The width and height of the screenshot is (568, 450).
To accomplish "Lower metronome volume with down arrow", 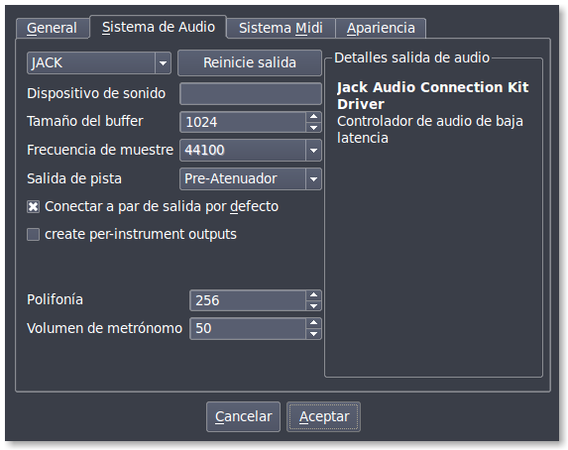I will click(x=313, y=334).
